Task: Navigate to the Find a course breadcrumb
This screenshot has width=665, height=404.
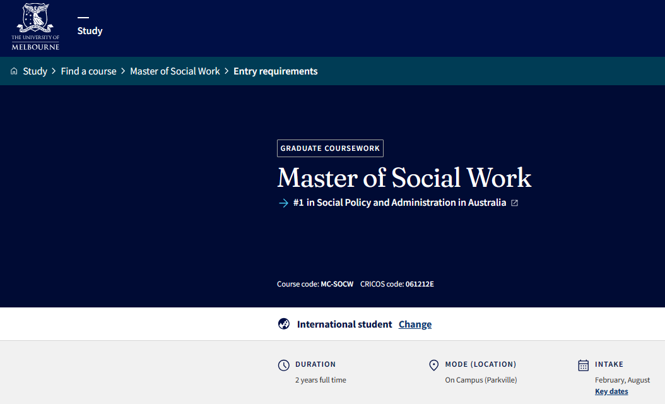Action: tap(88, 71)
